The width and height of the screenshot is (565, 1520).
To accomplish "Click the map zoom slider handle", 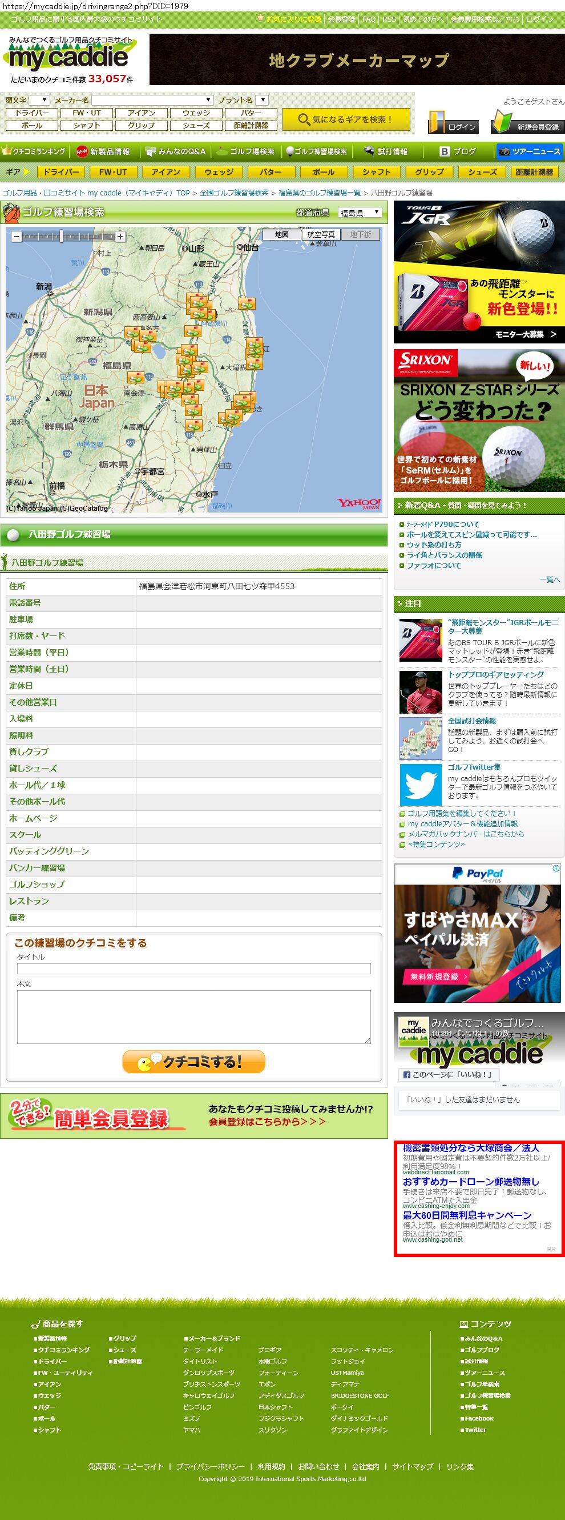I will click(61, 237).
